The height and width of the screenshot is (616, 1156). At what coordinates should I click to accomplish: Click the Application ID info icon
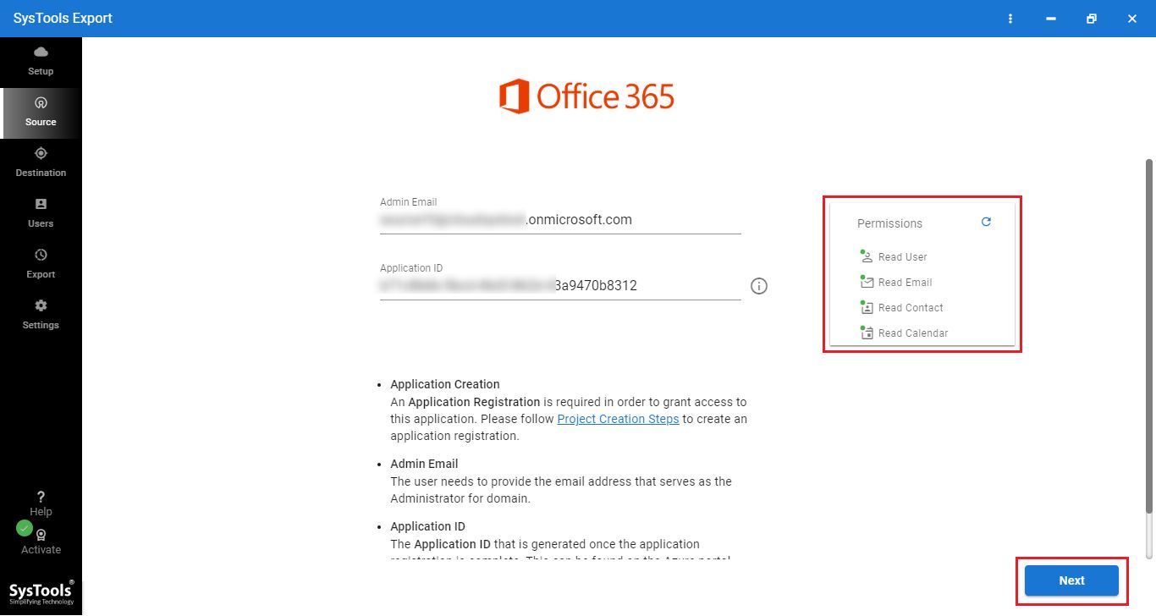click(x=759, y=286)
